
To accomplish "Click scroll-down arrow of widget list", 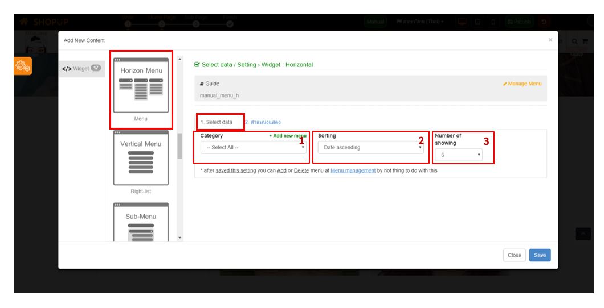I will 179,238.
